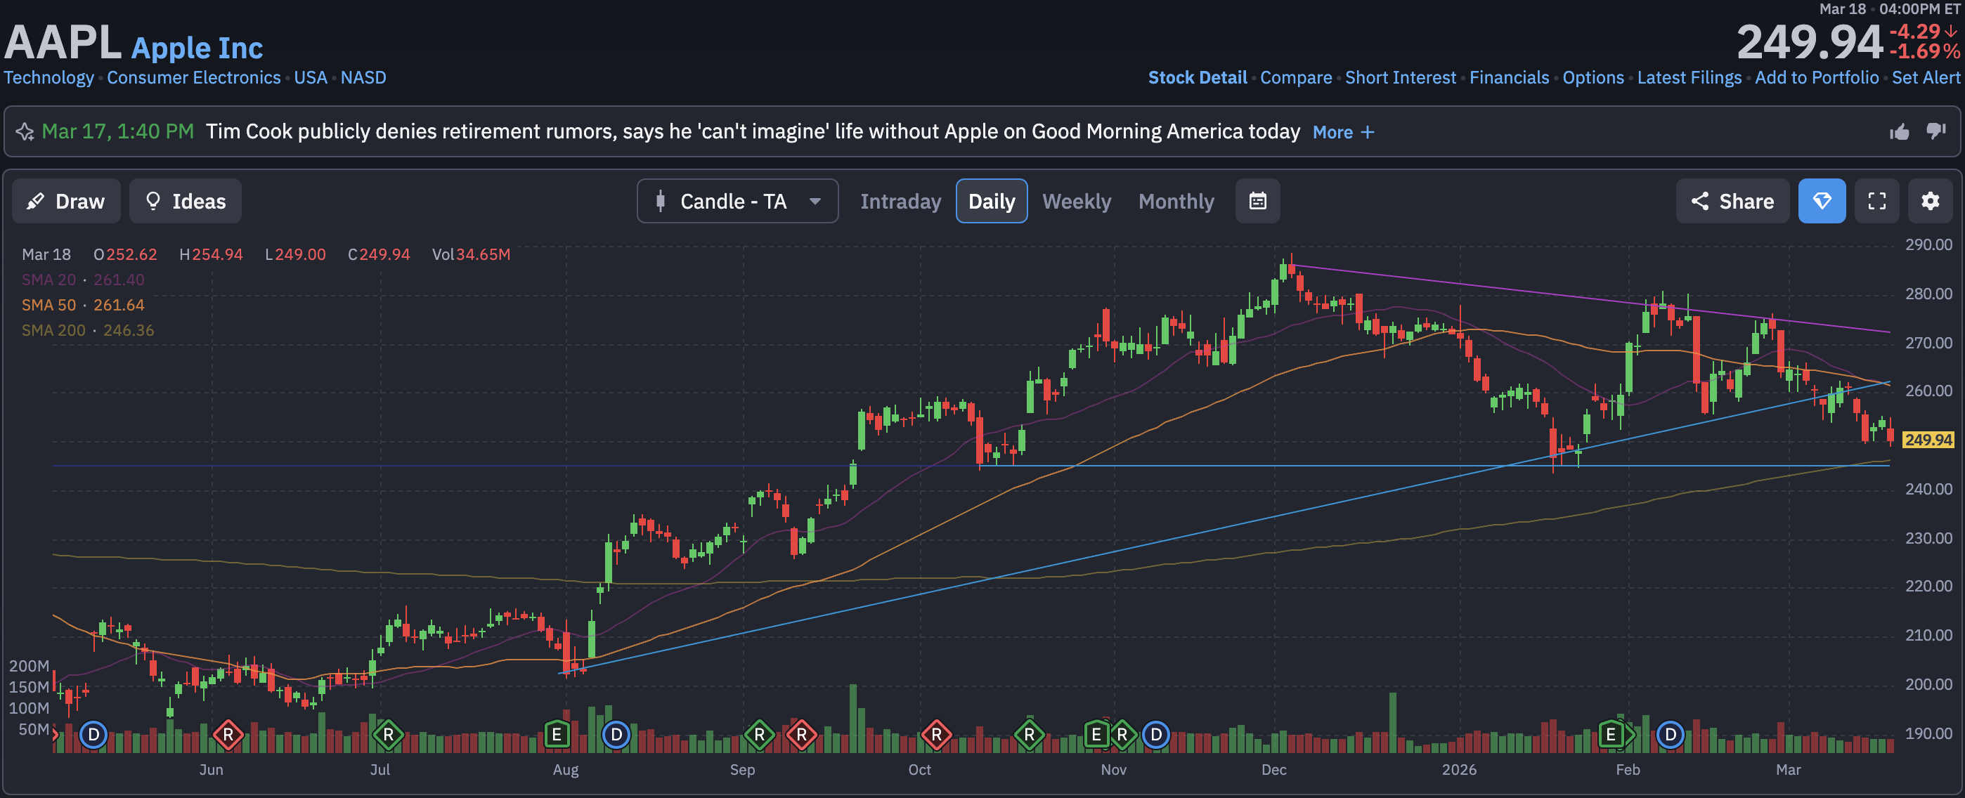Click the Draw button
Screen dimensions: 1965x798
(65, 201)
